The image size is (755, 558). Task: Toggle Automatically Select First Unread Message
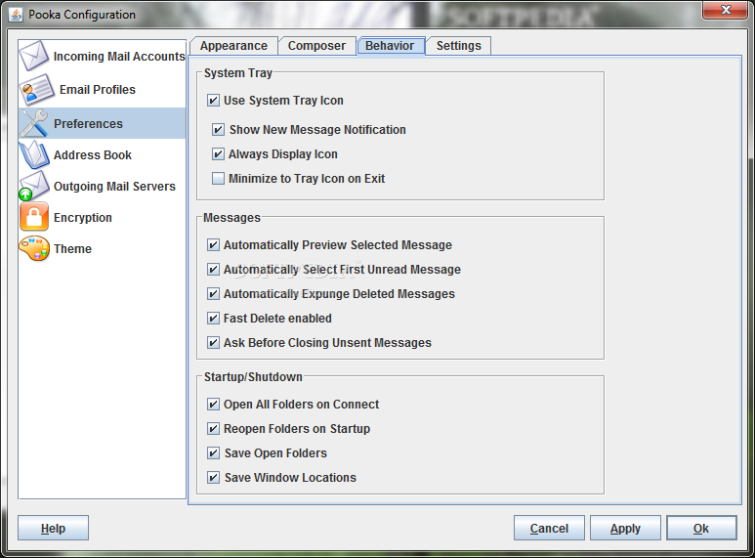pyautogui.click(x=213, y=270)
